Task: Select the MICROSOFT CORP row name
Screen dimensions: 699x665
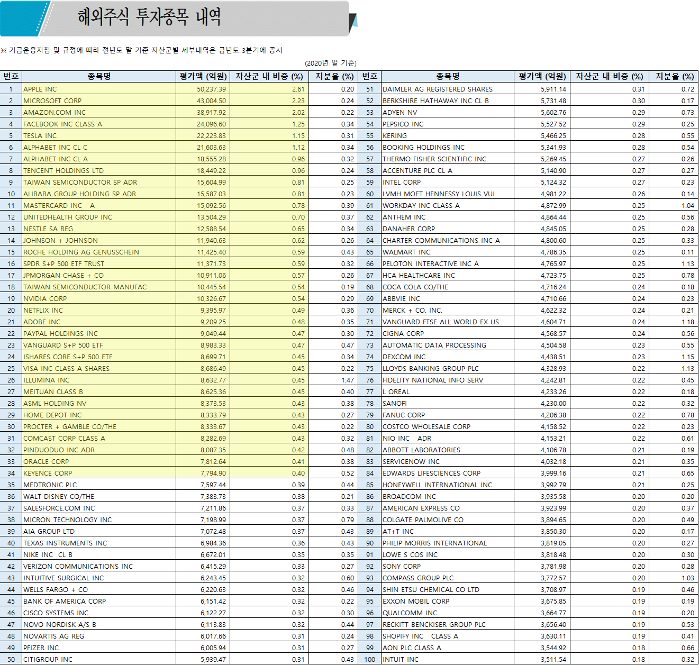Action: point(99,101)
